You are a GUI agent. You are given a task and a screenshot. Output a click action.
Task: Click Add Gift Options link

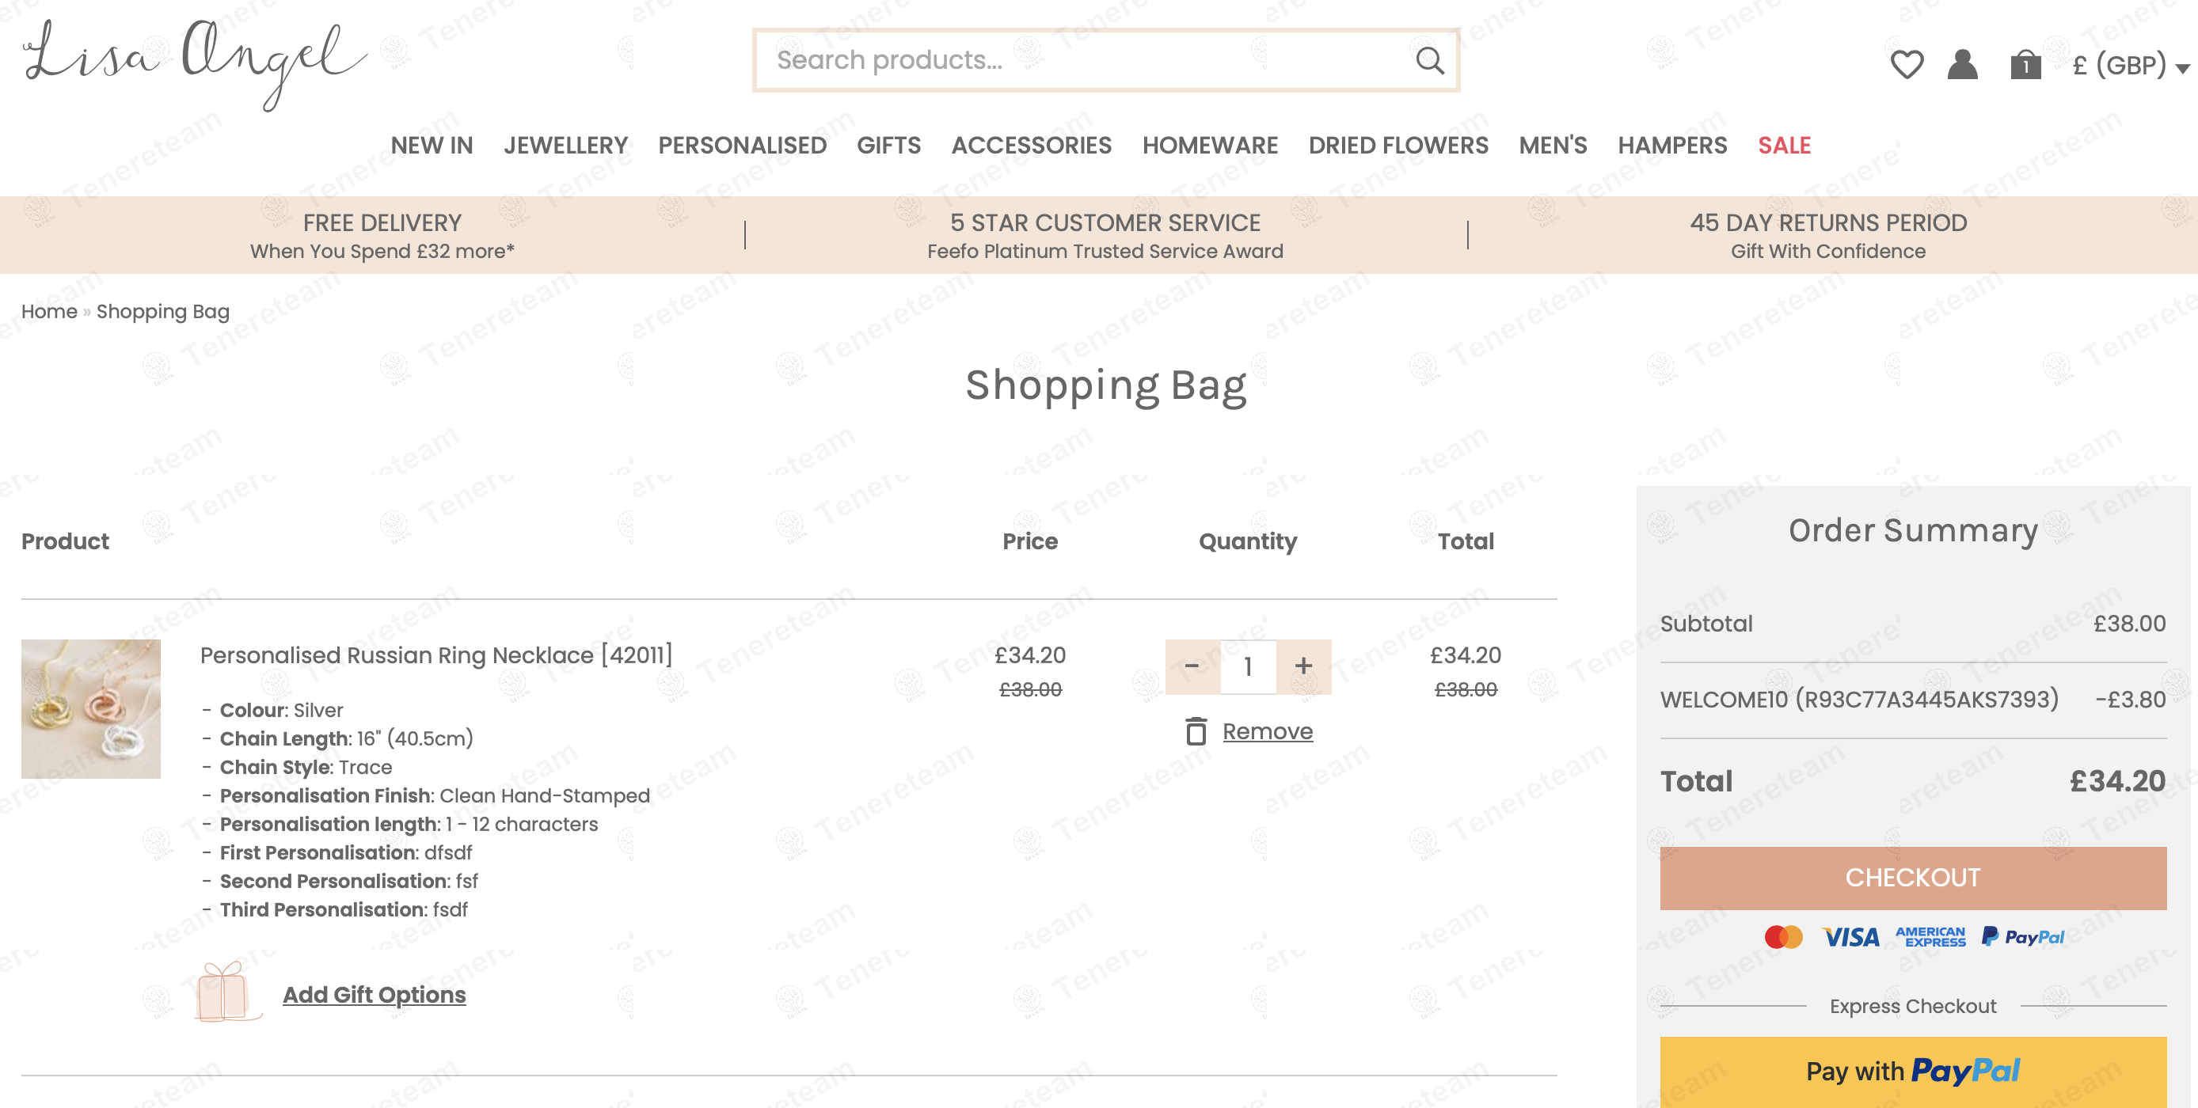(374, 995)
